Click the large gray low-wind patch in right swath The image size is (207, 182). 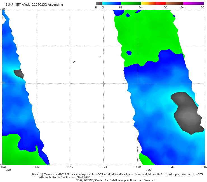point(187,113)
